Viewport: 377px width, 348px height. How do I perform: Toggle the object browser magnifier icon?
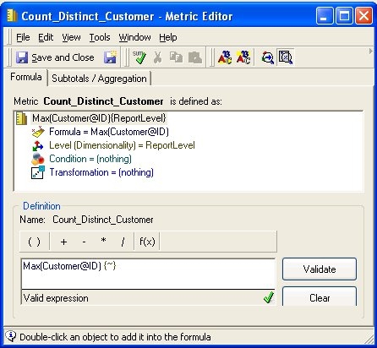tap(286, 57)
